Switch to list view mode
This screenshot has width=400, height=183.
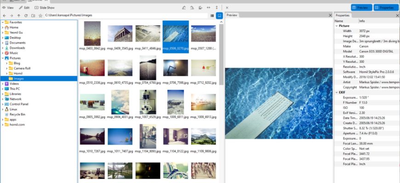(212, 16)
